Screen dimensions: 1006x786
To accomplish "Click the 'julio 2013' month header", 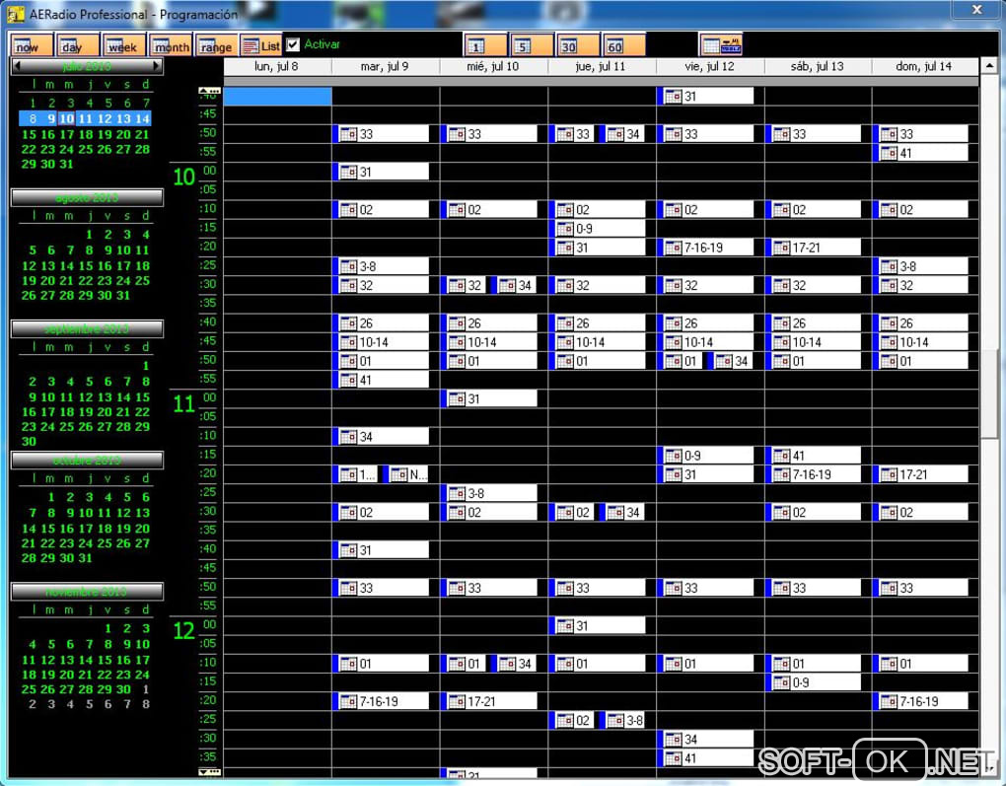I will click(87, 65).
